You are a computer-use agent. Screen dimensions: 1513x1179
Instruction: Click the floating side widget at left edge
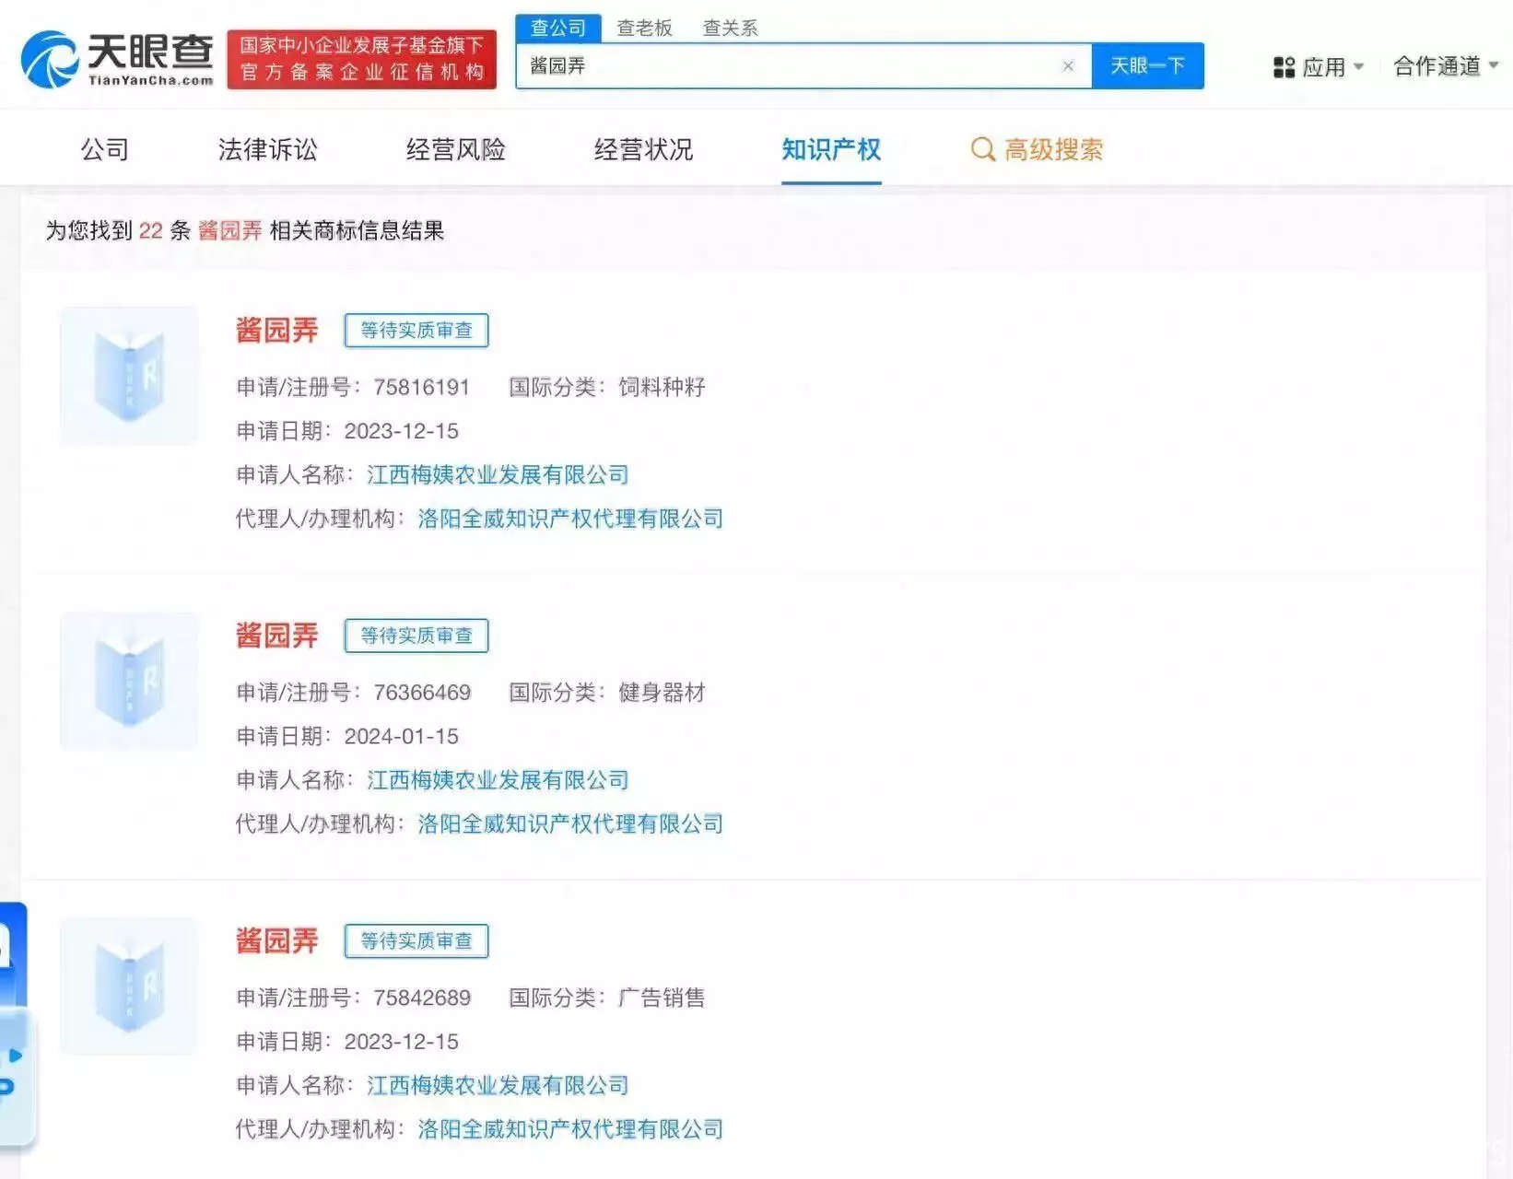16,1024
